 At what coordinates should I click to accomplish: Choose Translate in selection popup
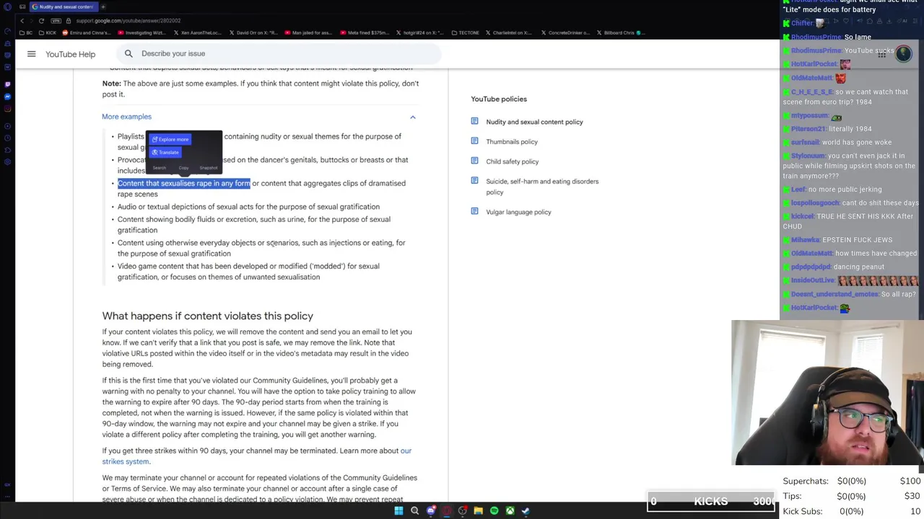(x=165, y=153)
